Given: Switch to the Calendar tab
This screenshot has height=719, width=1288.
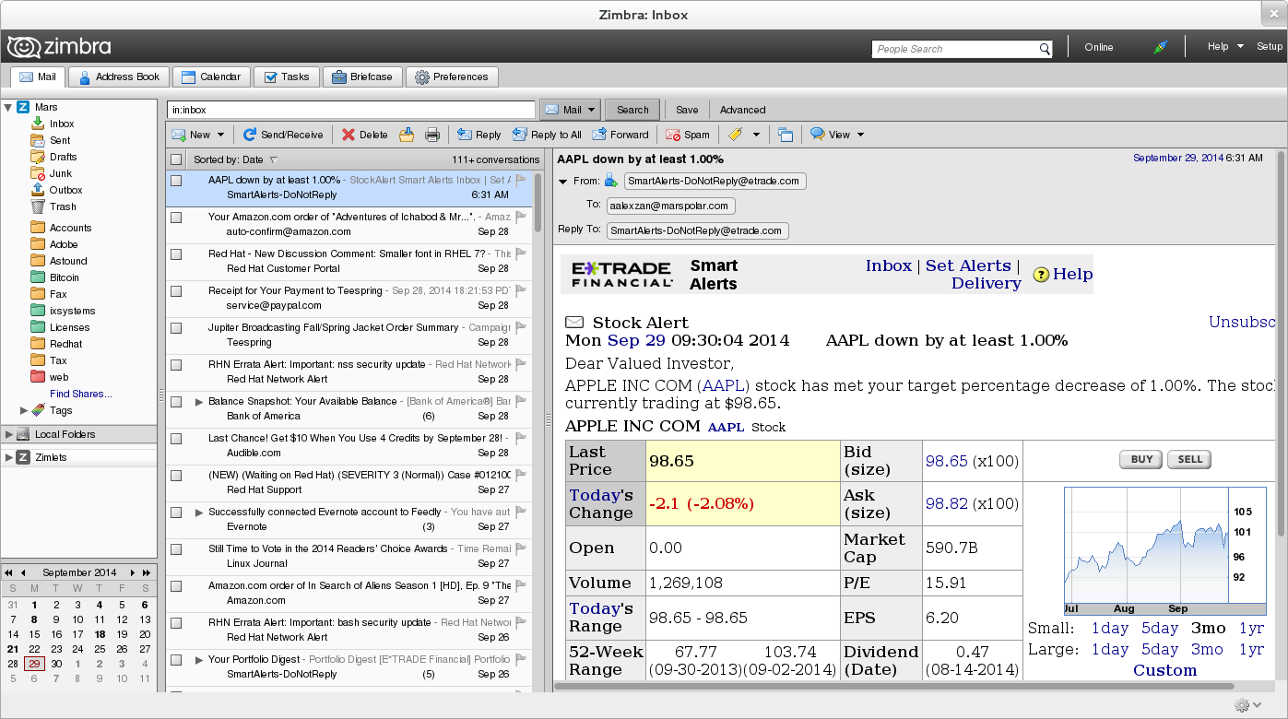Looking at the screenshot, I should click(x=211, y=77).
